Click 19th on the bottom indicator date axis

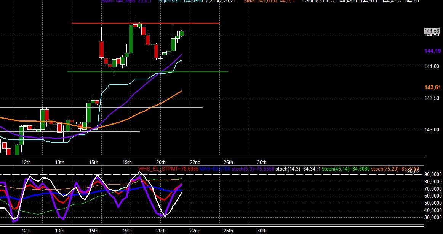[127, 231]
